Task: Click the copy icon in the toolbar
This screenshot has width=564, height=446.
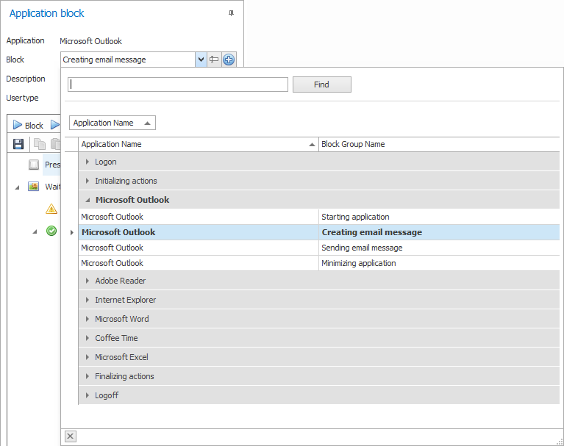Action: click(40, 144)
